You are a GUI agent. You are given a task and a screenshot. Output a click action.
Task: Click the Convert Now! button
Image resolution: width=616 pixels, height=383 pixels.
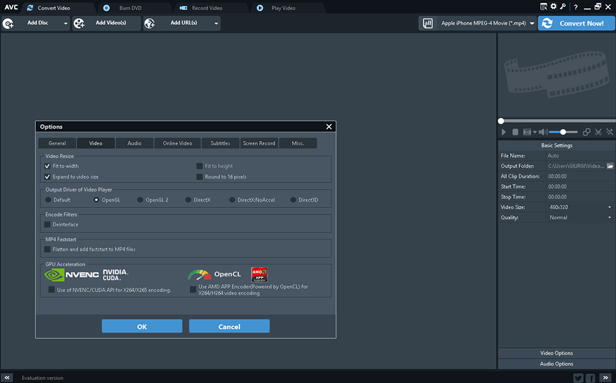click(576, 23)
